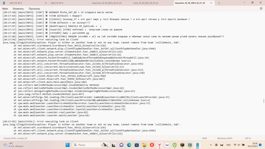Open the Изменить menu
This screenshot has height=149, width=265.
(x=18, y=9)
